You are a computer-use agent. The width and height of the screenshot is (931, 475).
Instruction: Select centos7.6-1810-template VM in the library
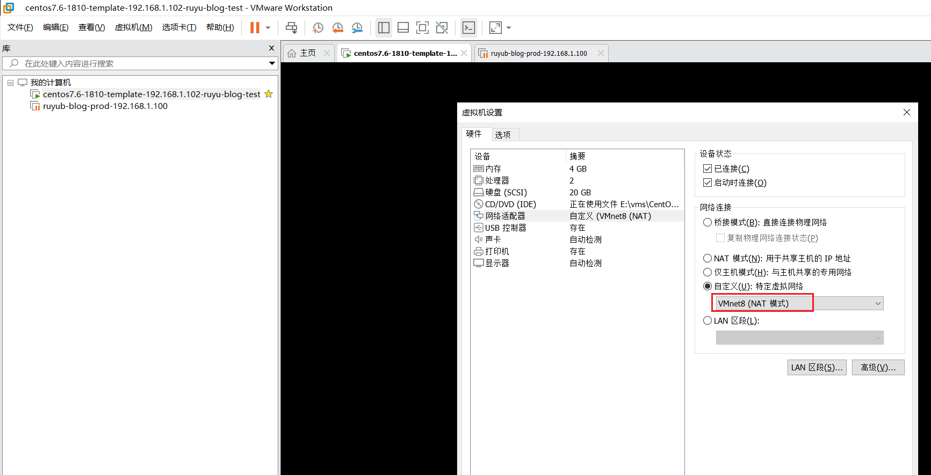(x=151, y=94)
